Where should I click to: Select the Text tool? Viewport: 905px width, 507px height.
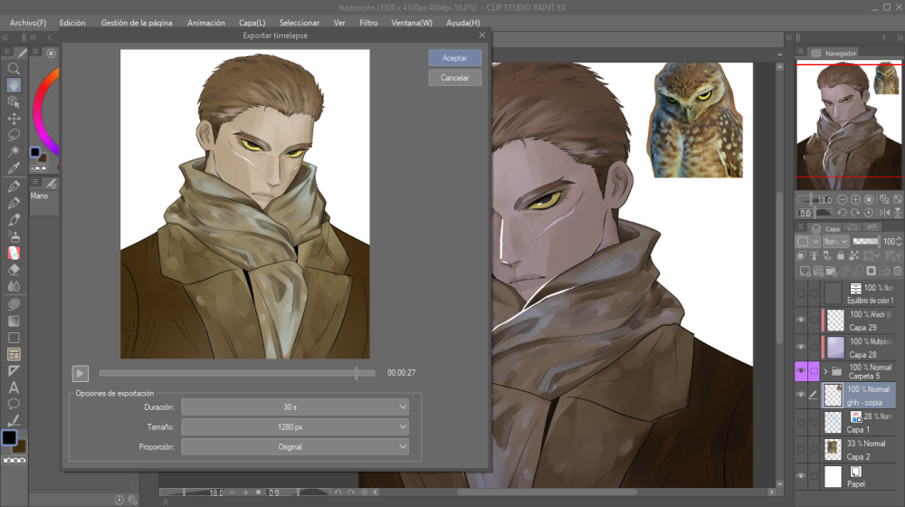(x=14, y=387)
